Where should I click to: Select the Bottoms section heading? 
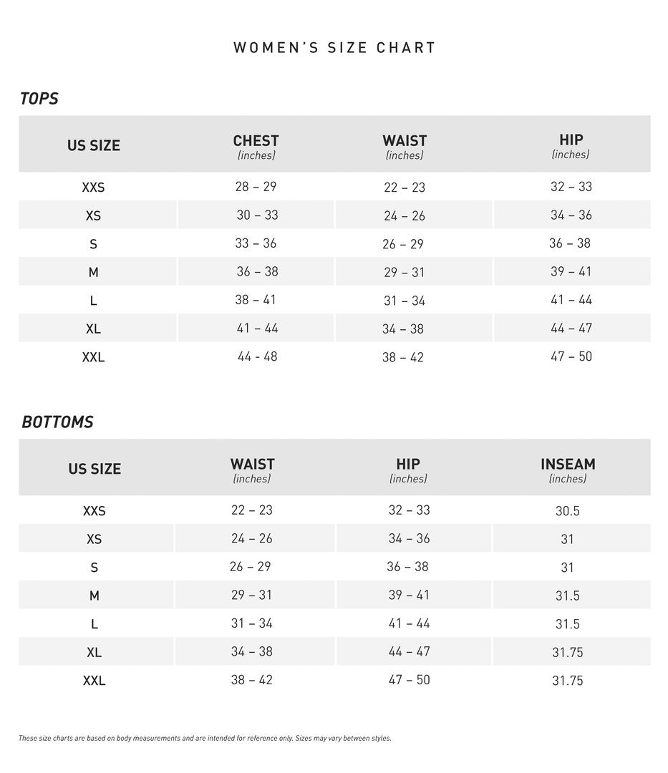(57, 422)
